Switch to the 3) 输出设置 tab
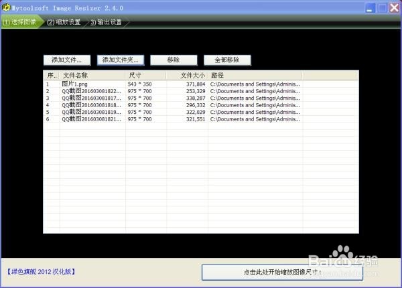The width and height of the screenshot is (402, 288). point(106,22)
